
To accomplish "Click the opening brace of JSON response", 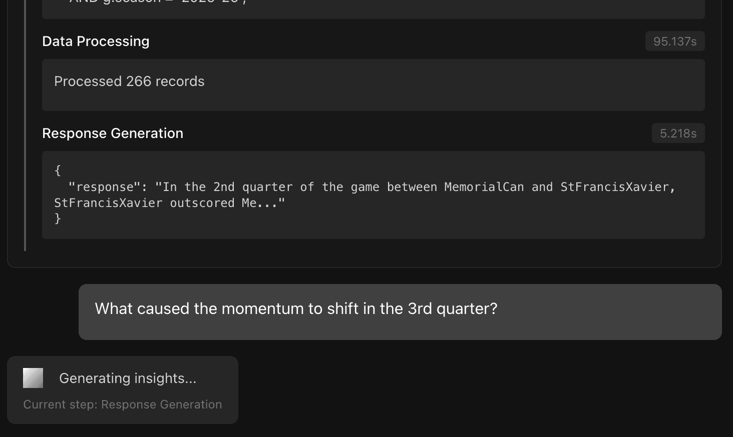I will click(58, 171).
